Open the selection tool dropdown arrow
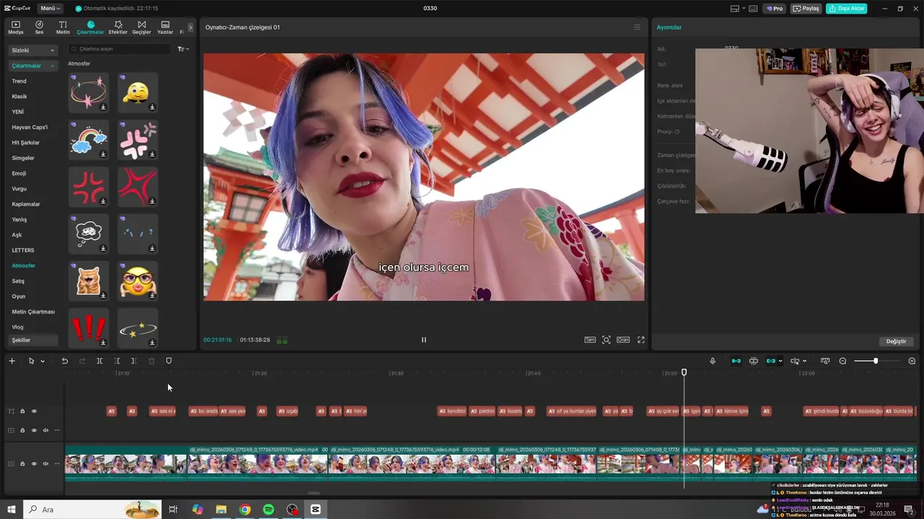This screenshot has height=519, width=924. pyautogui.click(x=43, y=361)
